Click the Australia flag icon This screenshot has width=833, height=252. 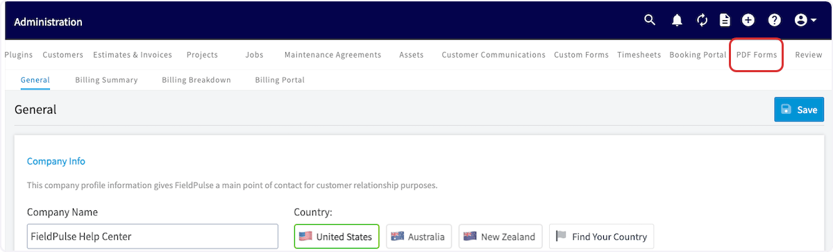(x=397, y=237)
